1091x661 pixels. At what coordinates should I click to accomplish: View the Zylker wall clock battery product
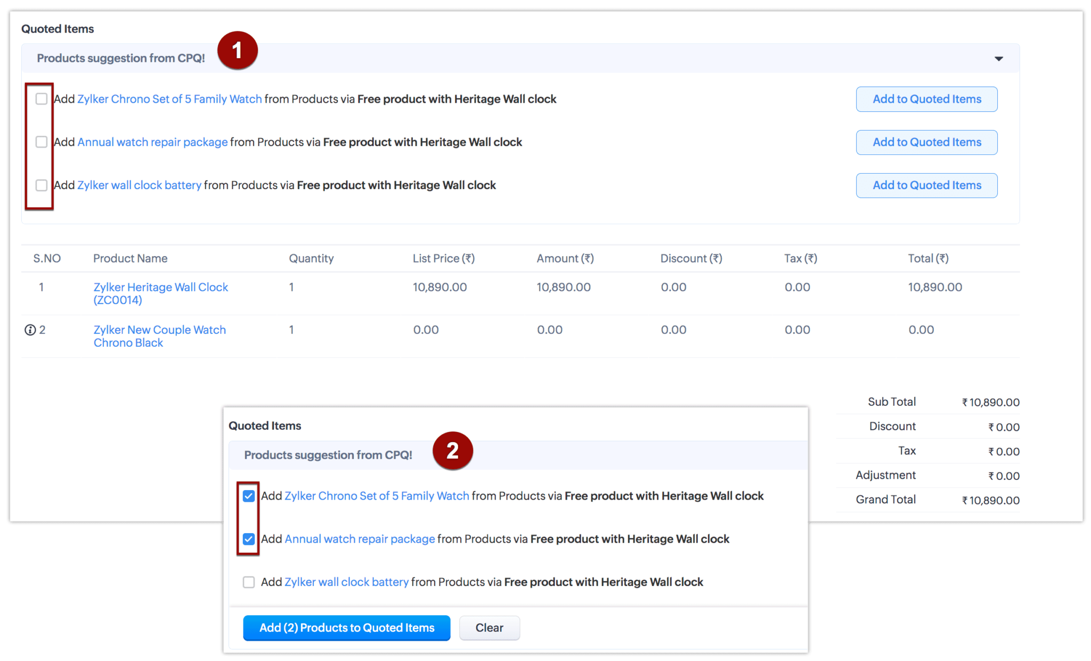[140, 185]
